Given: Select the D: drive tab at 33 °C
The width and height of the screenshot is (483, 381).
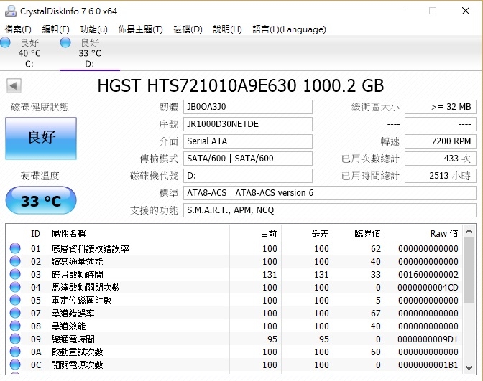Looking at the screenshot, I should click(x=90, y=53).
